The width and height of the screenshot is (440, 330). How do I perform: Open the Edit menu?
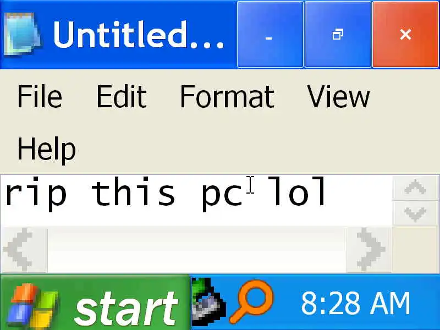coord(122,97)
